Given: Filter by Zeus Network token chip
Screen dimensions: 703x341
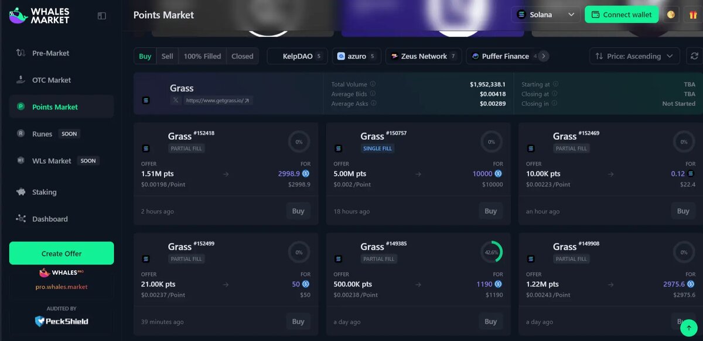Looking at the screenshot, I should [x=424, y=56].
